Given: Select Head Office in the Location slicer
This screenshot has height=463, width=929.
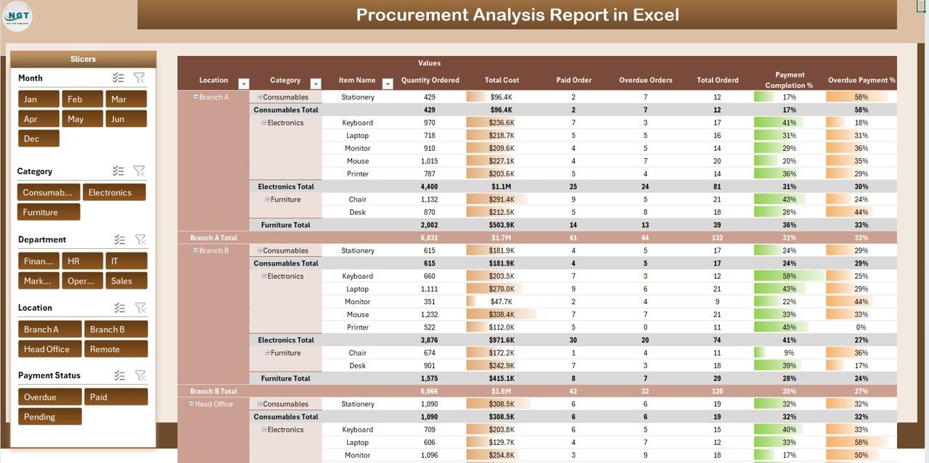Looking at the screenshot, I should point(50,349).
